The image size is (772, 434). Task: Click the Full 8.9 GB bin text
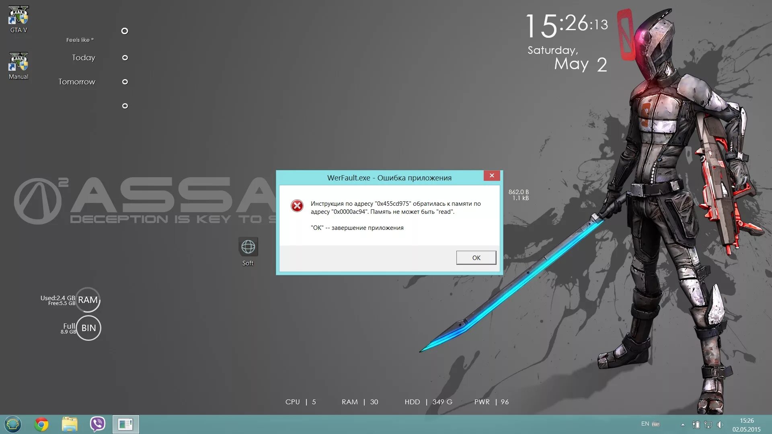68,328
